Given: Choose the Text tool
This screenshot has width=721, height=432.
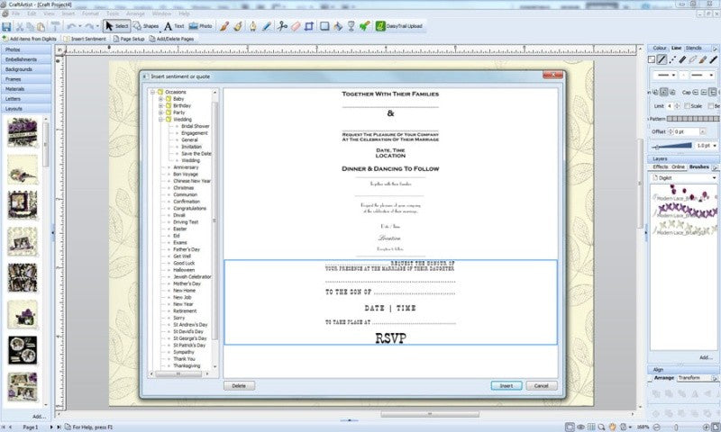Looking at the screenshot, I should pos(174,26).
